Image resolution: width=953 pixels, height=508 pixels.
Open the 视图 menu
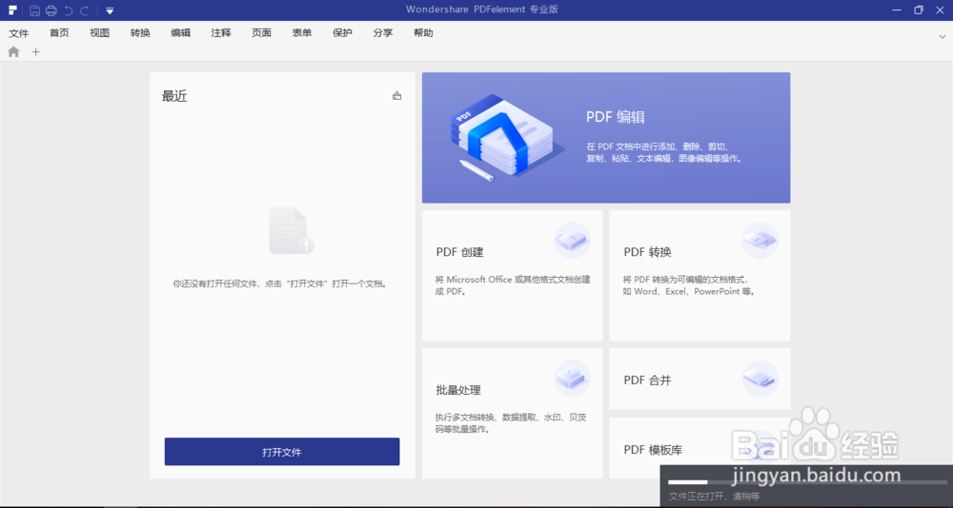[100, 32]
